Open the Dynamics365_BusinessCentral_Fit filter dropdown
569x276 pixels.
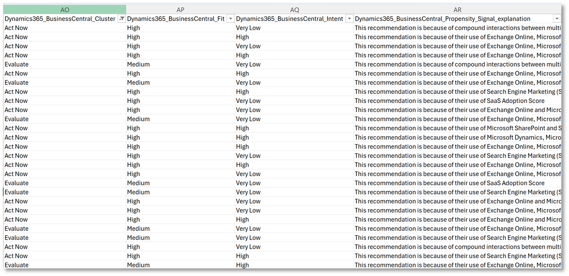tap(231, 19)
